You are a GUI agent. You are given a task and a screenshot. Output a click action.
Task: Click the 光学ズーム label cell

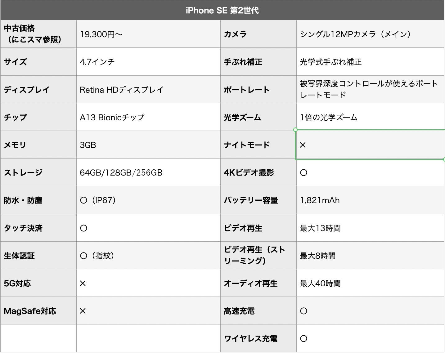[258, 117]
